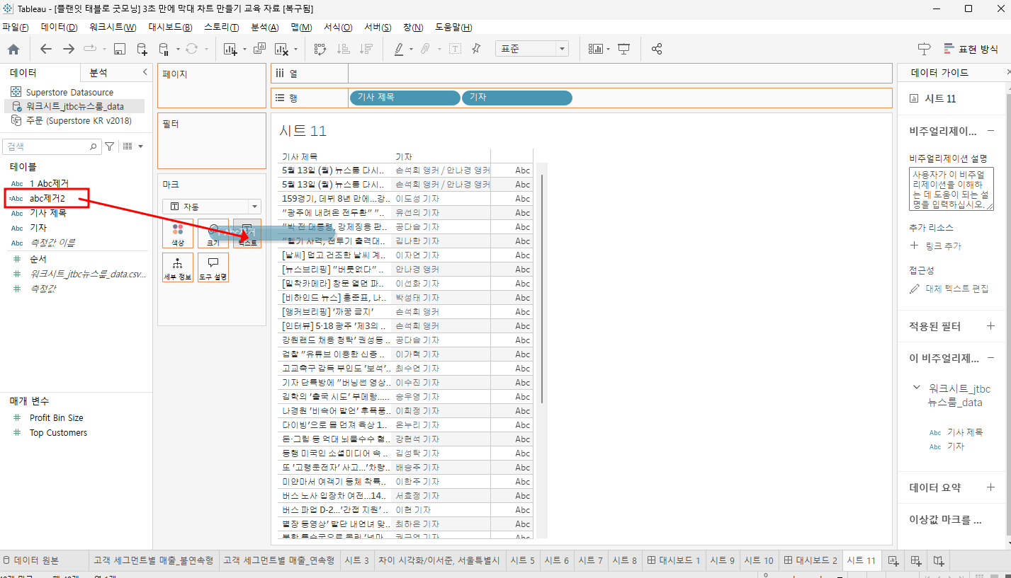The height and width of the screenshot is (578, 1011).
Task: Open the 데이터 원본 tab
Action: [x=30, y=560]
